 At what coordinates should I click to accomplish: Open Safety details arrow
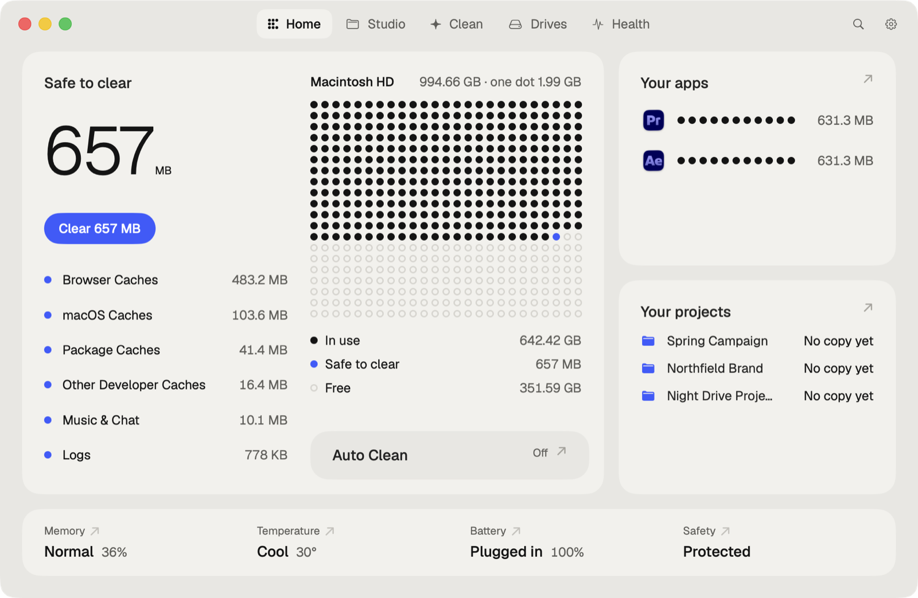726,531
